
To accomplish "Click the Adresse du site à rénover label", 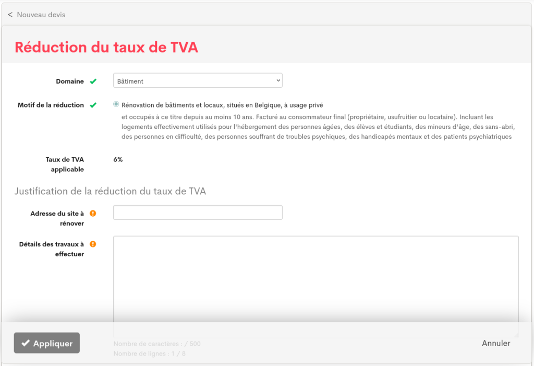I will click(57, 218).
